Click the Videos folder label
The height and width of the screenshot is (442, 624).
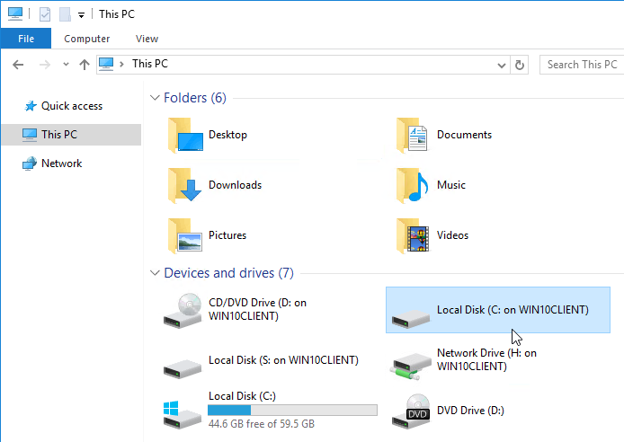click(452, 234)
